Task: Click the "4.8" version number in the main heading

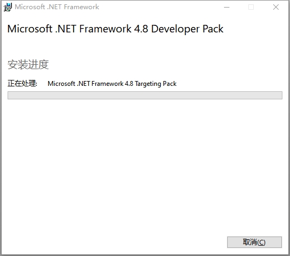Action: 141,29
